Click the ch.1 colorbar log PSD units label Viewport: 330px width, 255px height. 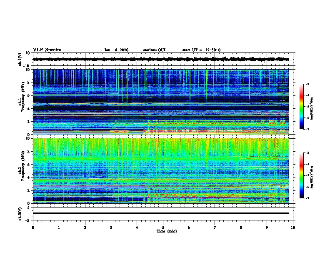click(x=312, y=108)
